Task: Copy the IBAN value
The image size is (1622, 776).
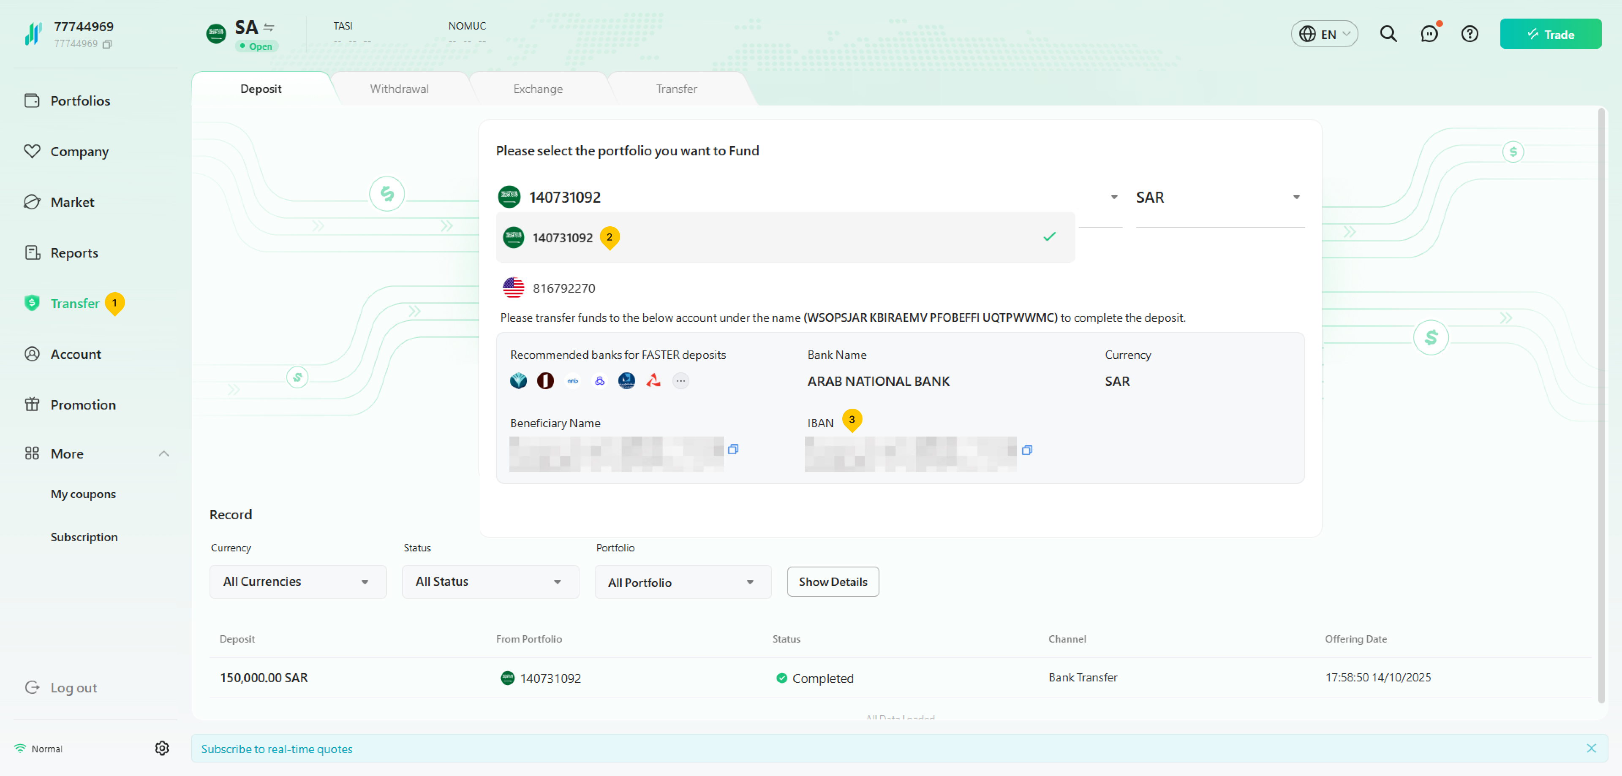Action: pyautogui.click(x=1027, y=450)
